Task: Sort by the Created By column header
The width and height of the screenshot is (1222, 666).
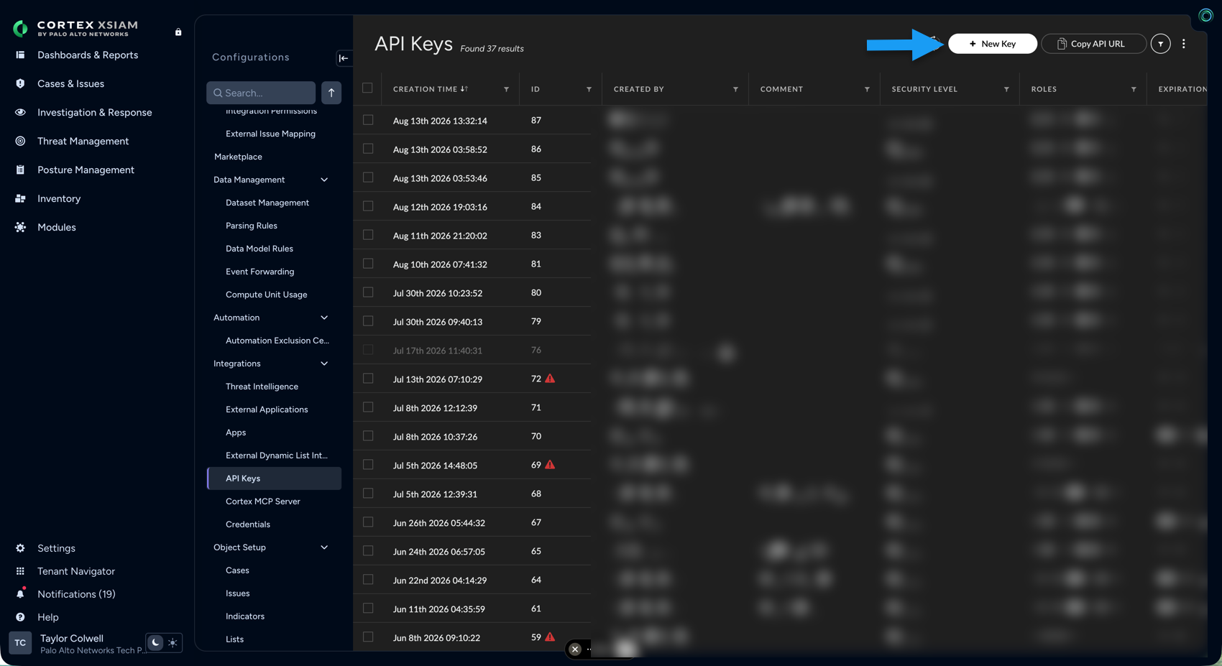Action: [639, 89]
